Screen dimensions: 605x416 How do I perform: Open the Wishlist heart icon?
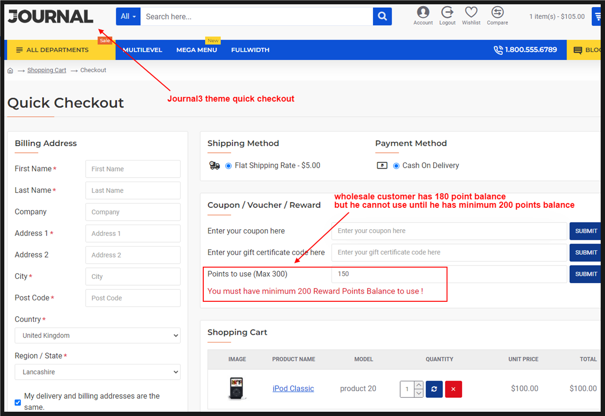click(471, 13)
